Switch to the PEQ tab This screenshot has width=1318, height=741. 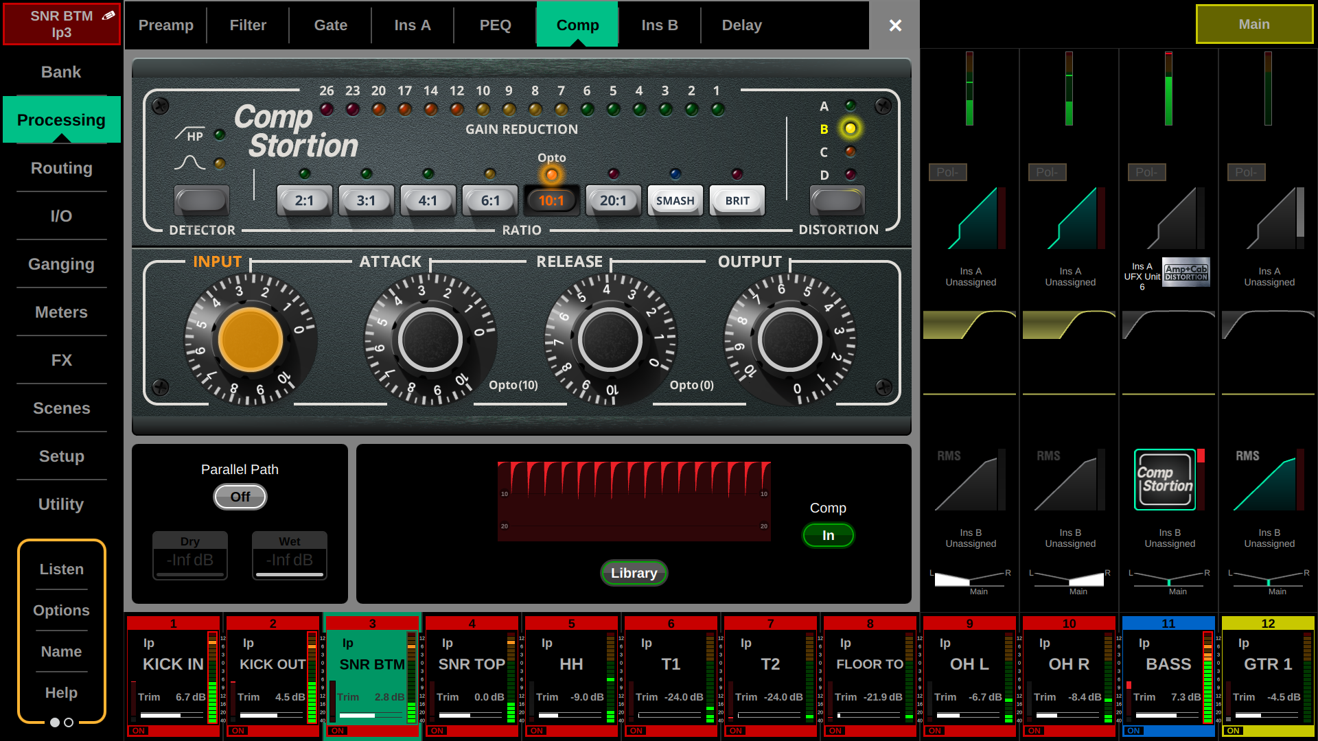495,25
